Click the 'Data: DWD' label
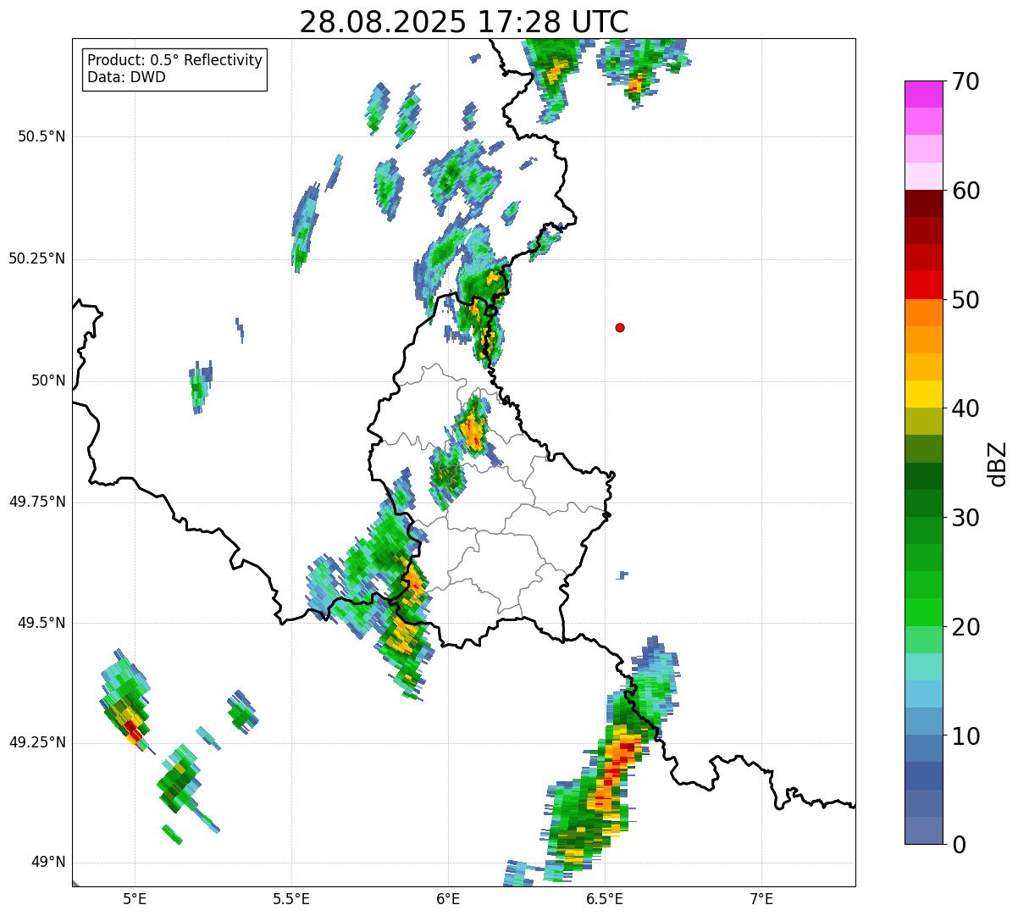Screen dimensions: 1018x916 [x=127, y=77]
